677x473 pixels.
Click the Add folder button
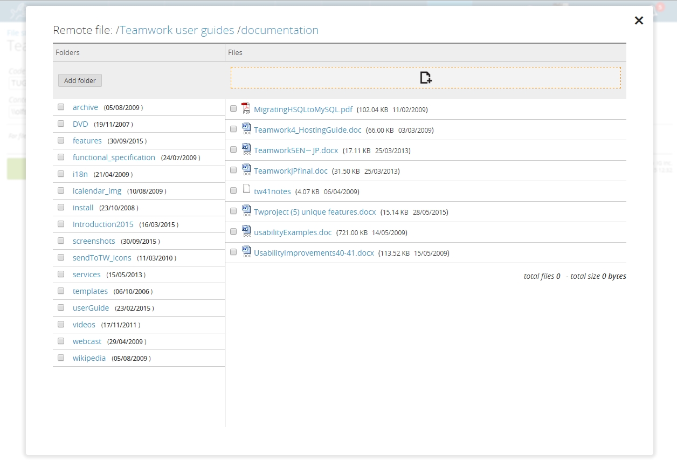pos(80,80)
